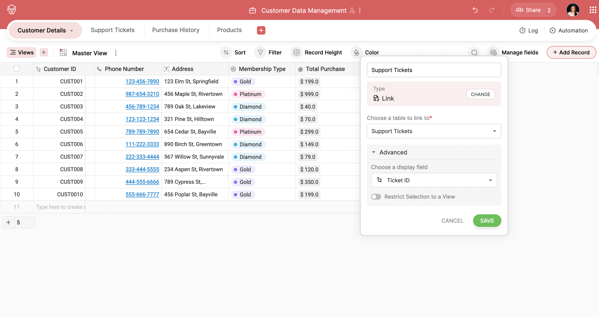Viewport: 599px width, 317px height.
Task: Click the Color paint bucket icon
Action: tap(356, 52)
